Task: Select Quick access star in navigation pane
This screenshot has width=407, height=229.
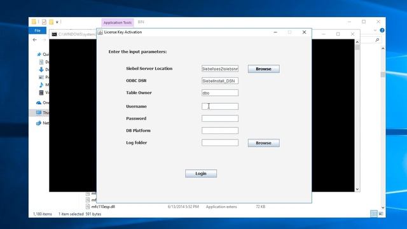Action: coord(39,54)
